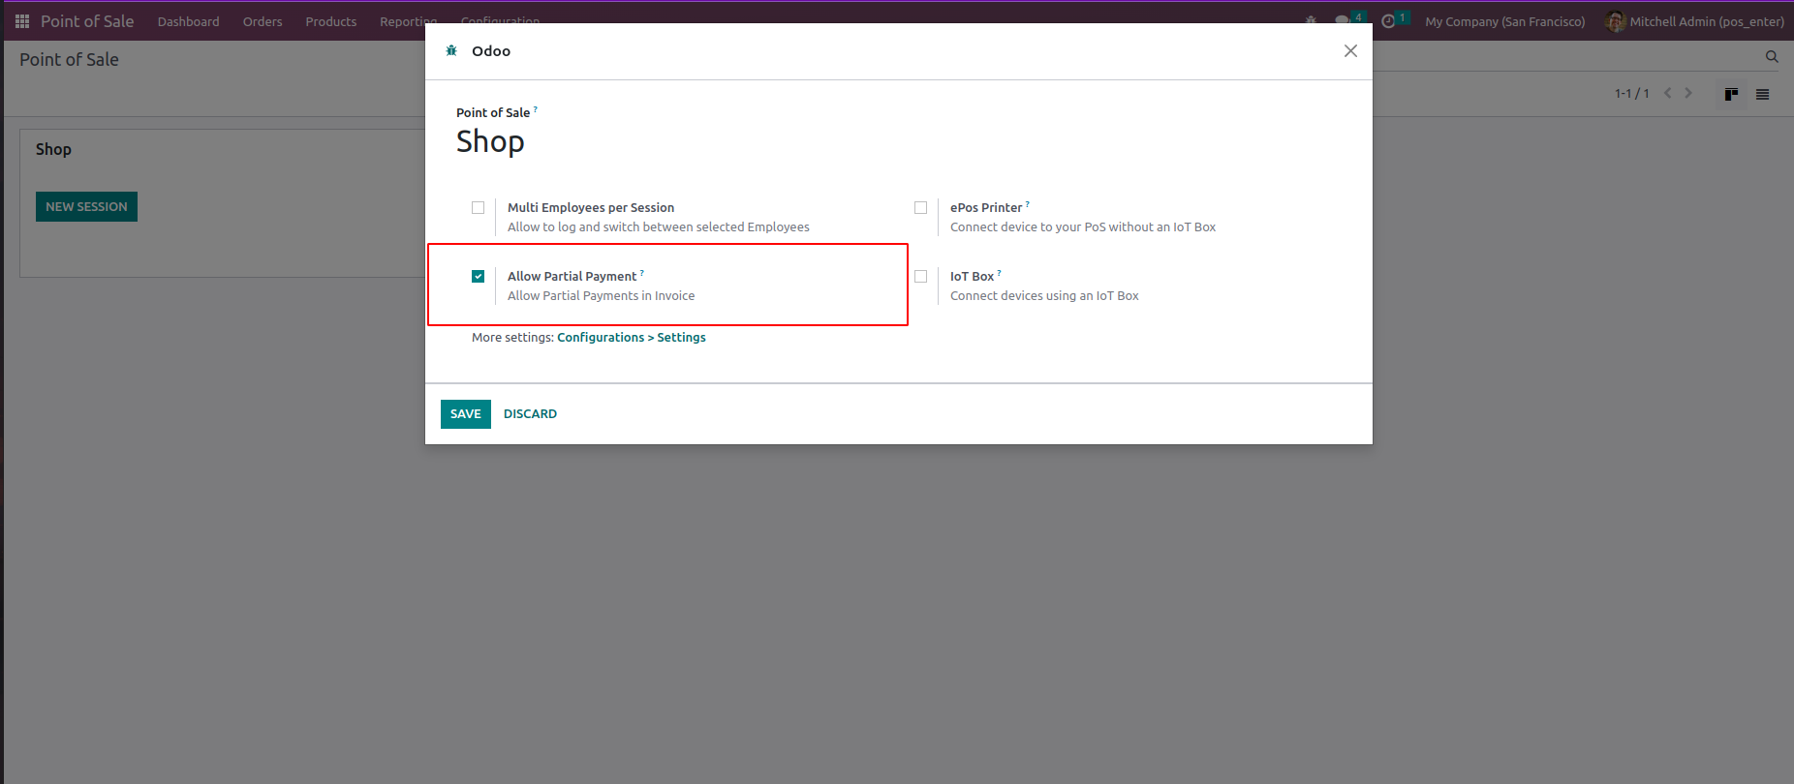This screenshot has width=1794, height=784.
Task: Click the IoT Box label
Action: click(x=973, y=276)
